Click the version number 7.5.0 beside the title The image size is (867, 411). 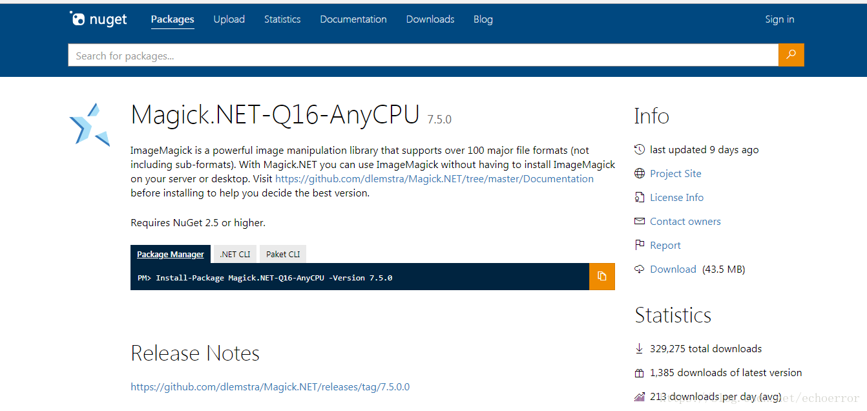coord(439,120)
